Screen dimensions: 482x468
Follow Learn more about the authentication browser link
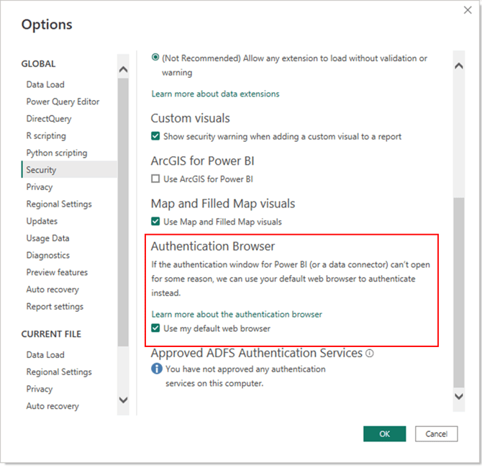[x=236, y=314]
